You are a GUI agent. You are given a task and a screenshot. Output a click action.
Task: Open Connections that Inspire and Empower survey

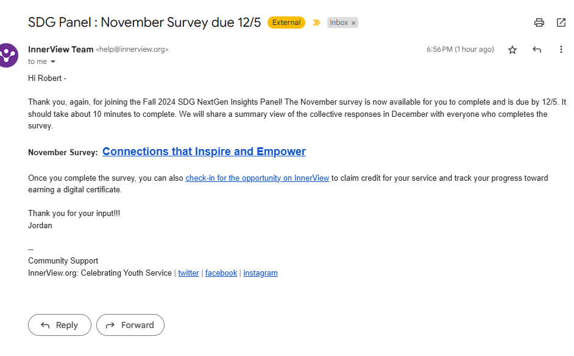[x=204, y=152]
